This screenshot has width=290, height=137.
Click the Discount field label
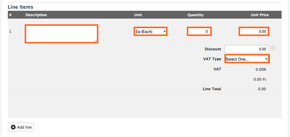213,49
